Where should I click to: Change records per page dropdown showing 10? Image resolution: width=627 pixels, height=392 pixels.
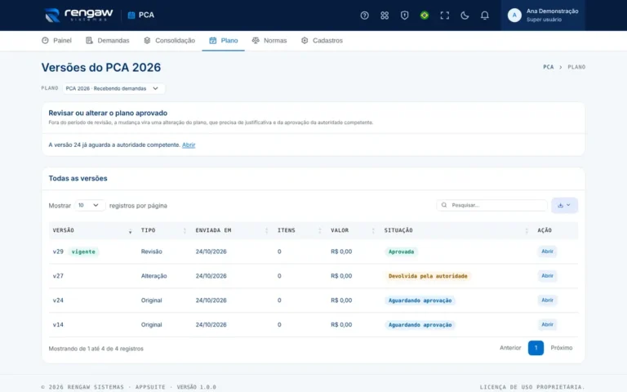[90, 205]
